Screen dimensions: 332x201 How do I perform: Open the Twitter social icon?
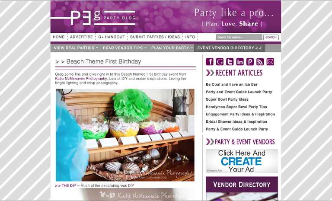pyautogui.click(x=230, y=62)
